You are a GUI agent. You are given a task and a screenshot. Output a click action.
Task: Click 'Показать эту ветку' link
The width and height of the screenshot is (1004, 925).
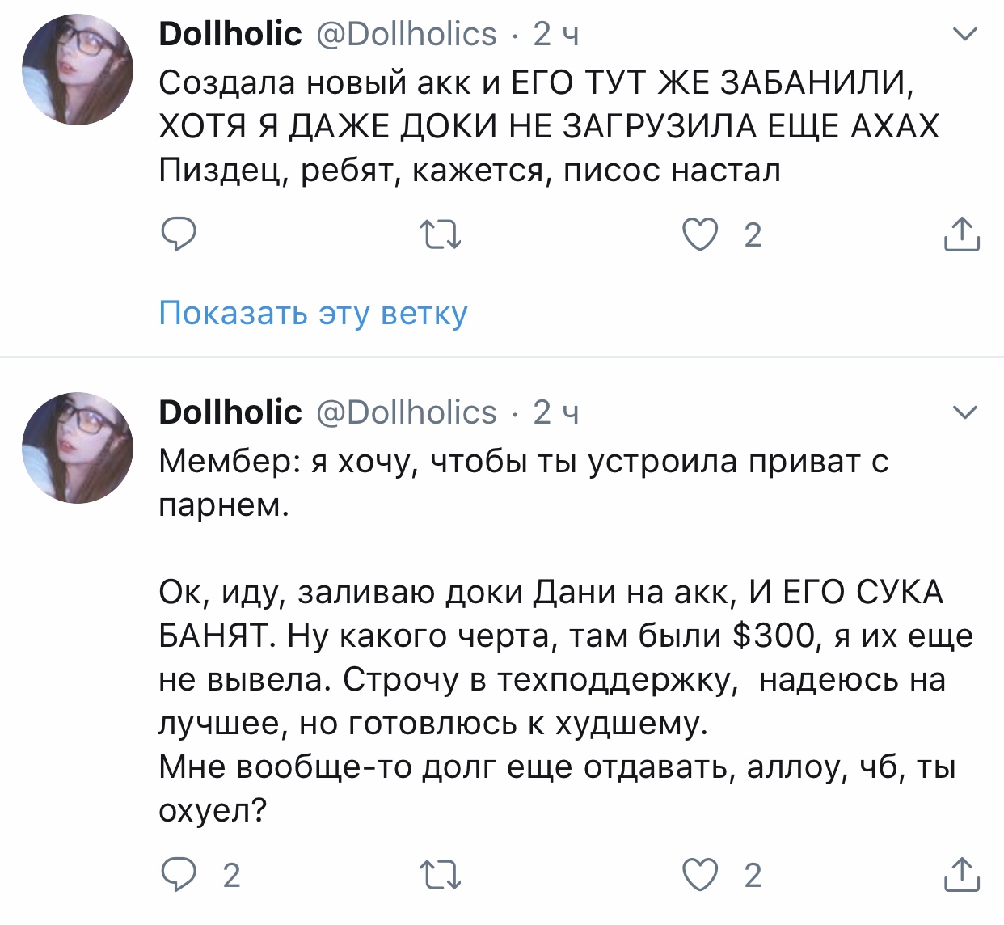tap(313, 313)
